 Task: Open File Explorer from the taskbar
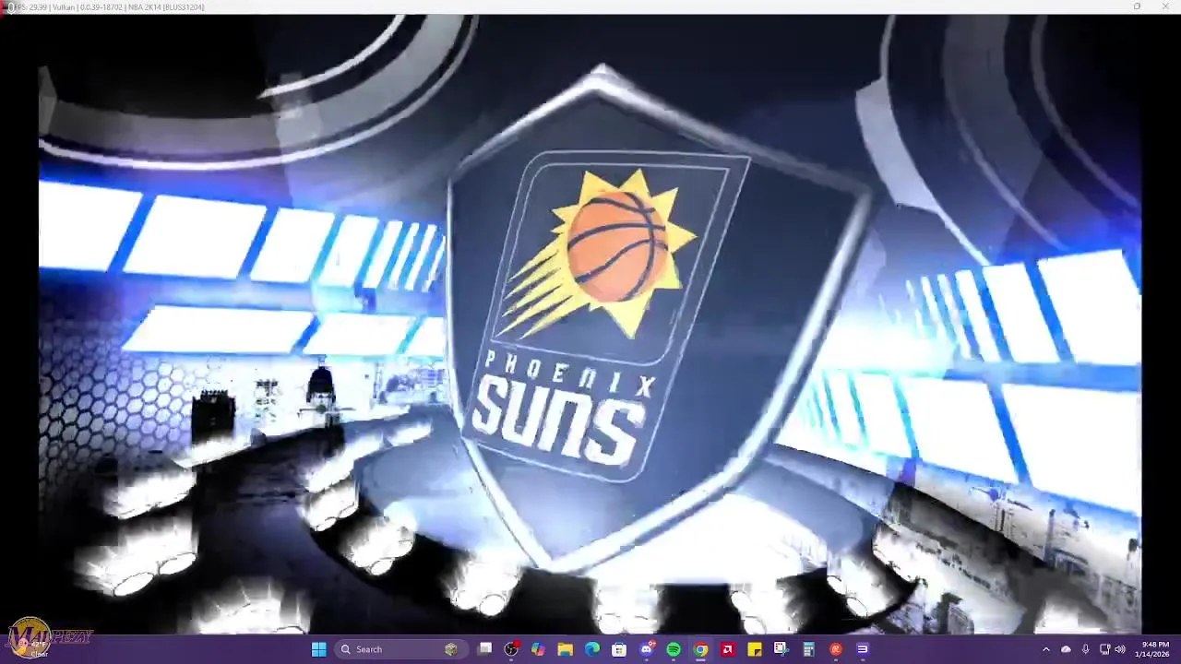pyautogui.click(x=566, y=649)
